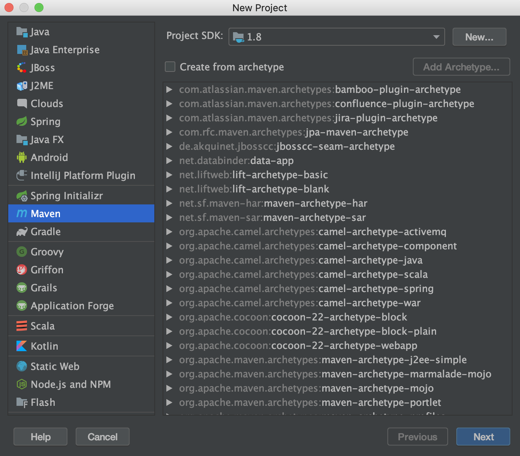Expand lift-archetype-blank entry
This screenshot has height=456, width=520.
[x=169, y=189]
